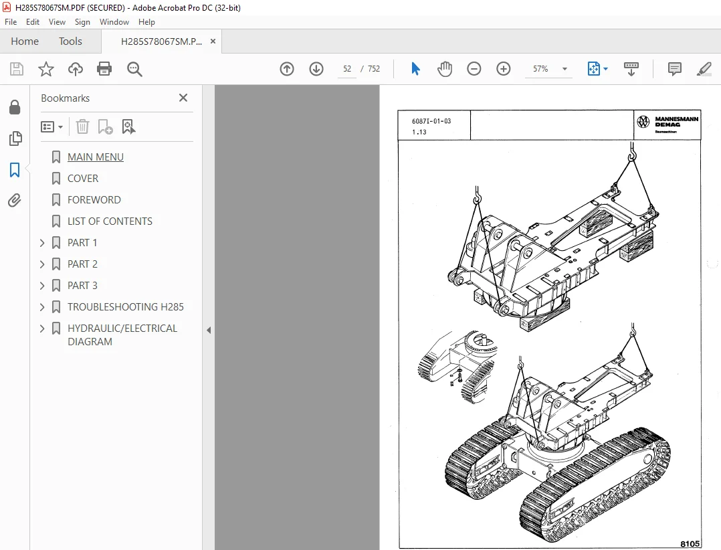
Task: Open the LIST OF CONTENTS bookmark
Action: click(x=110, y=221)
